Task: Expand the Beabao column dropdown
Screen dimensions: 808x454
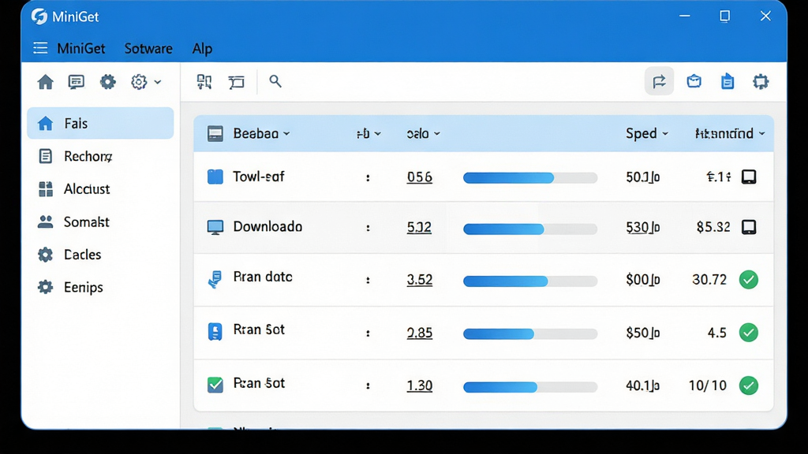Action: pyautogui.click(x=286, y=134)
